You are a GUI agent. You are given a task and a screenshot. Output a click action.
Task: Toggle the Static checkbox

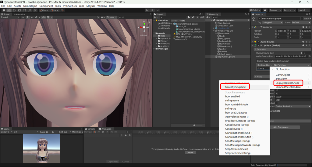pos(302,19)
